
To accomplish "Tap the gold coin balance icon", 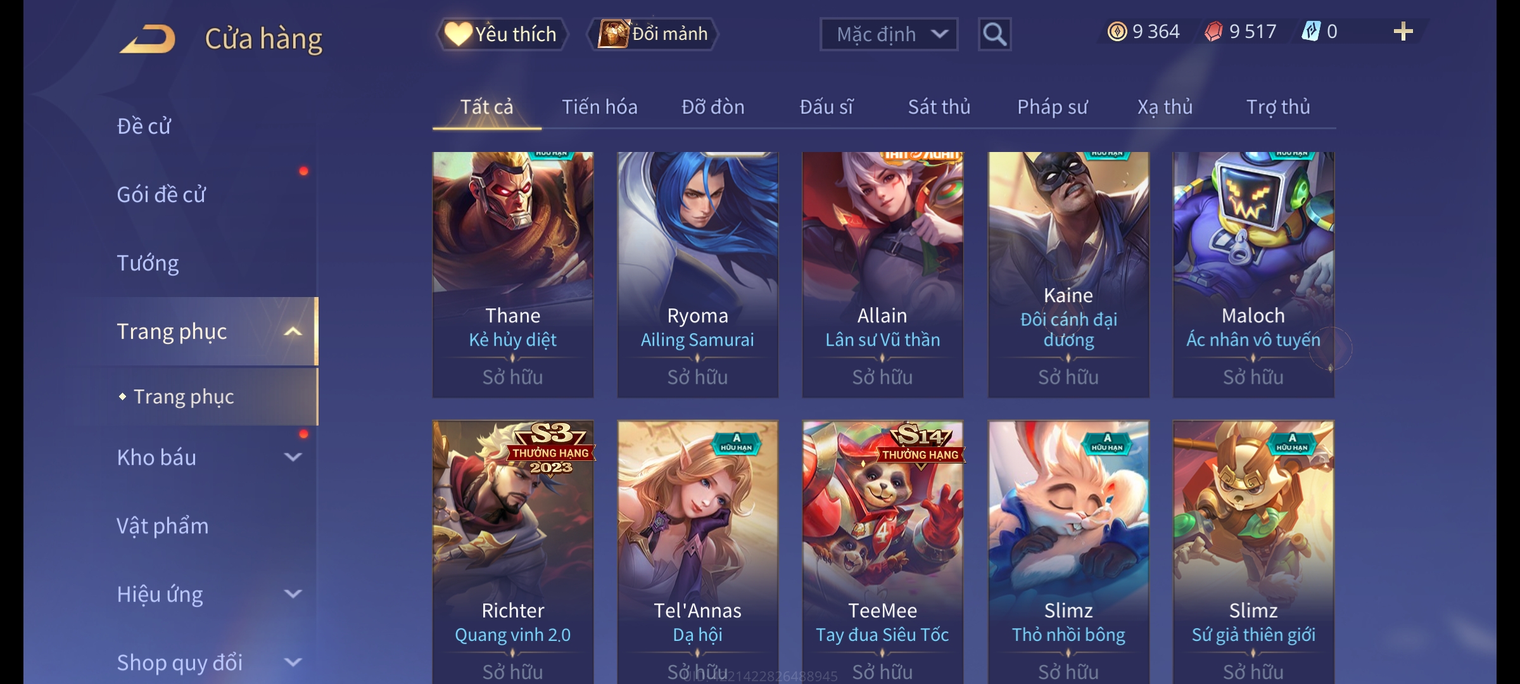I will click(x=1117, y=32).
